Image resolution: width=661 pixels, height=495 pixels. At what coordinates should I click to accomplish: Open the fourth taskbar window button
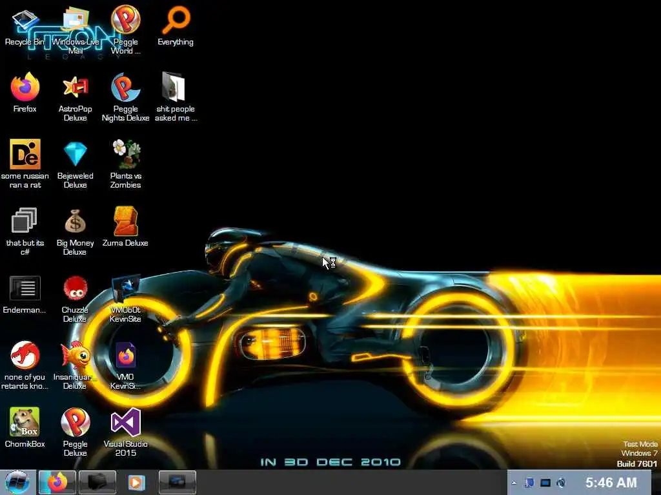click(x=178, y=482)
